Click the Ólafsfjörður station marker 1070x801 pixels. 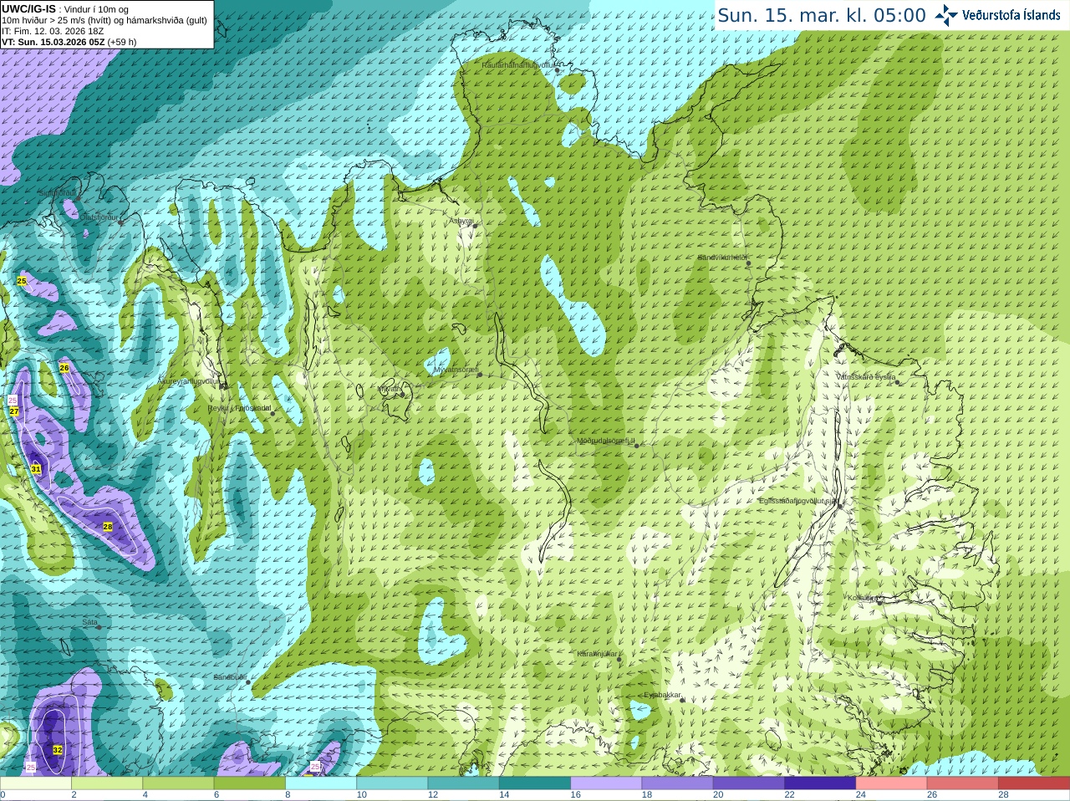(120, 222)
